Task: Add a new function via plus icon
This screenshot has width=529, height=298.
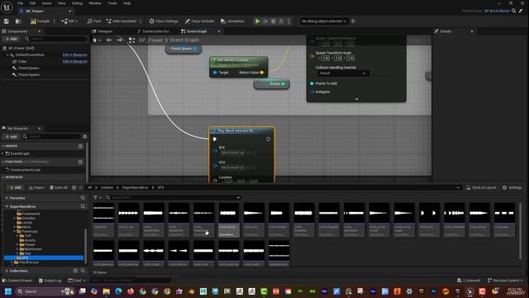Action: coord(80,162)
